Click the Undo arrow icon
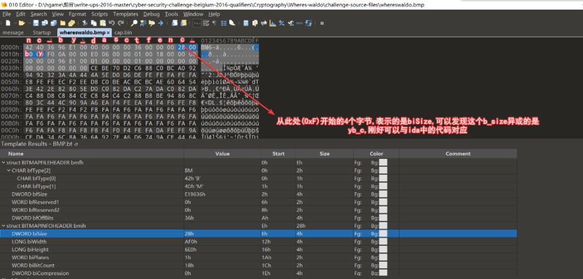This screenshot has height=279, width=583. [112, 23]
